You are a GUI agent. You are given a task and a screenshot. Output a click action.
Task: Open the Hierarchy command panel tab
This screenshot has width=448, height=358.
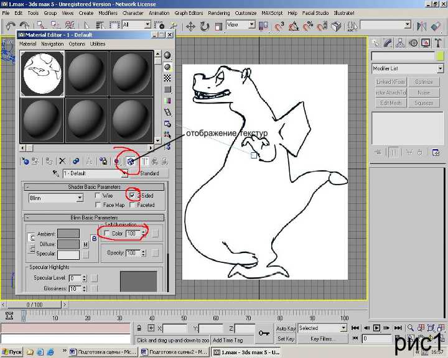tap(401, 43)
